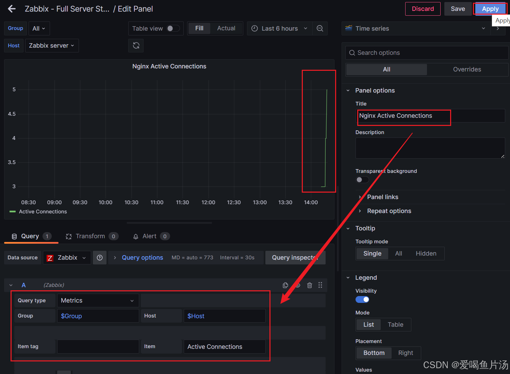
Task: Open the Query inspector
Action: pos(295,258)
